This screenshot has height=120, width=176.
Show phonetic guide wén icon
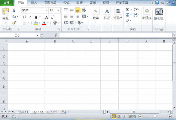pos(55,23)
